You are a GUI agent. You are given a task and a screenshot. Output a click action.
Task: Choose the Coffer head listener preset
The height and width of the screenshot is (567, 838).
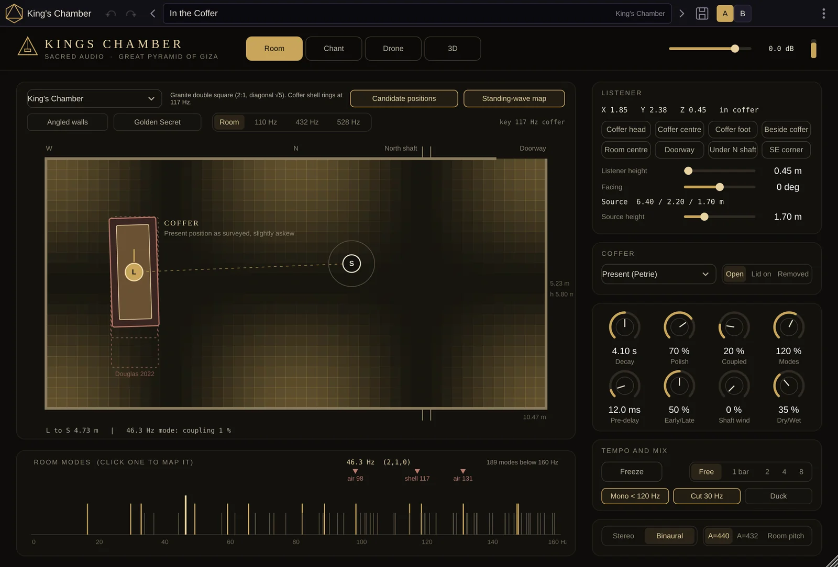pyautogui.click(x=626, y=129)
